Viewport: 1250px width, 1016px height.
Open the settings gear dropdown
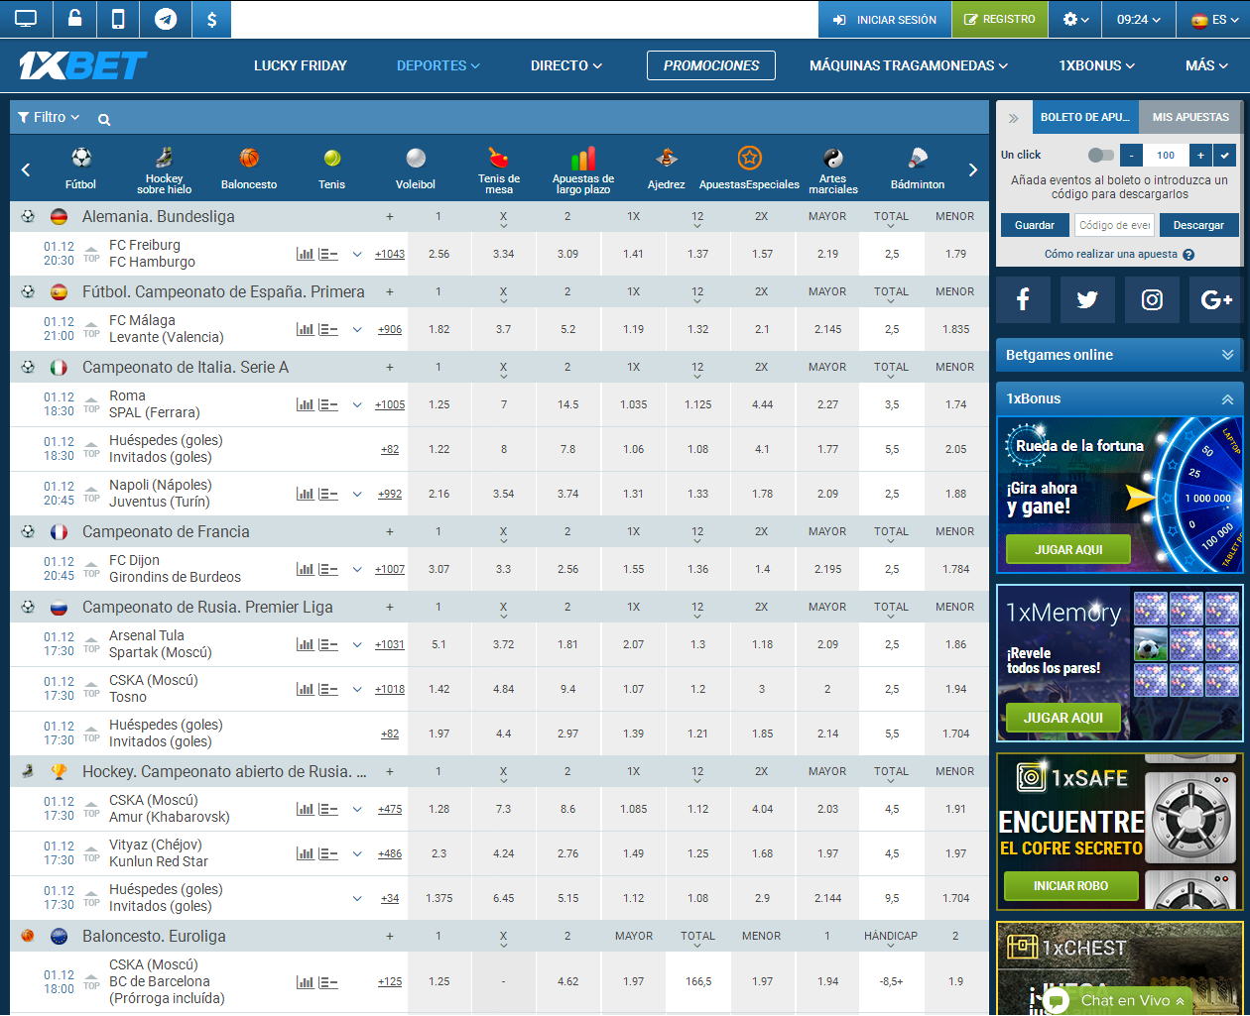[x=1075, y=20]
